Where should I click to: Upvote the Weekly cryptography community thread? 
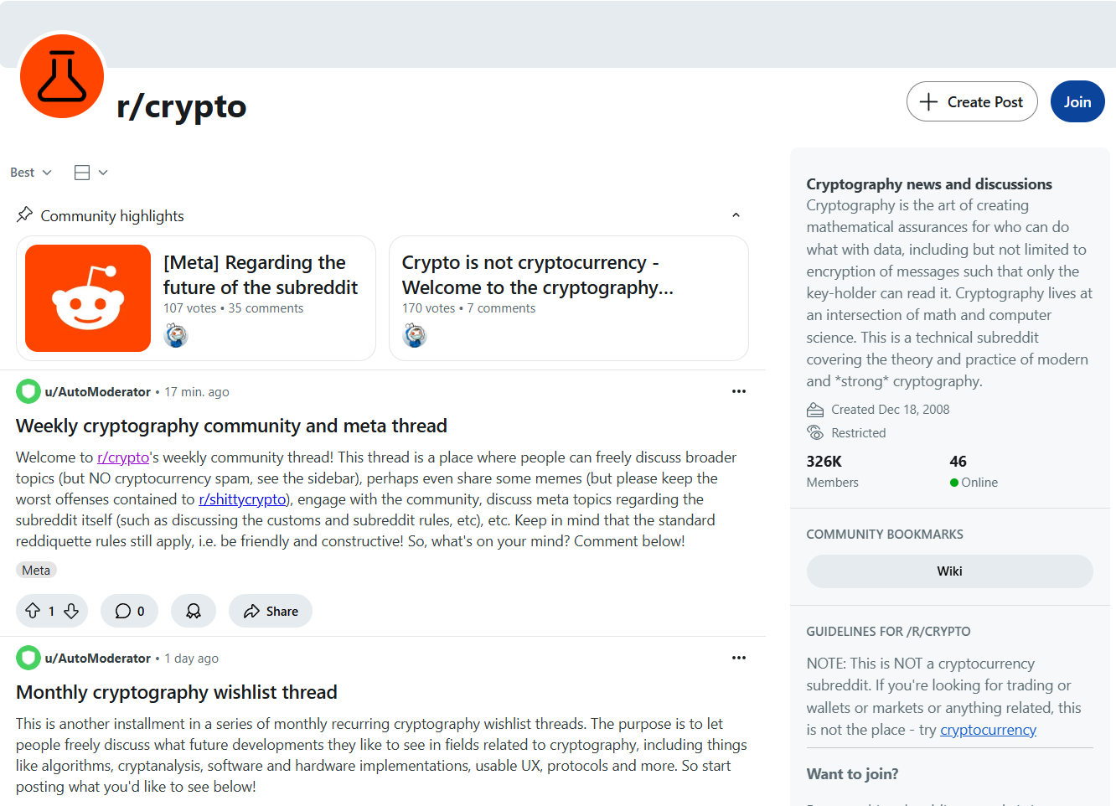(33, 611)
